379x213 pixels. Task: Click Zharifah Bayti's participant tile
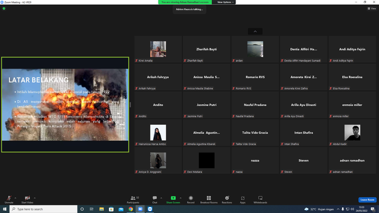pyautogui.click(x=207, y=49)
